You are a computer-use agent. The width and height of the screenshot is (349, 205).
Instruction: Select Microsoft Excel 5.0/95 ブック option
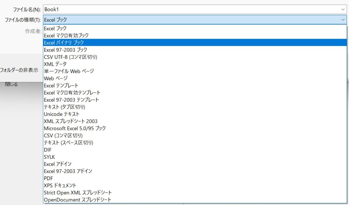coord(75,128)
